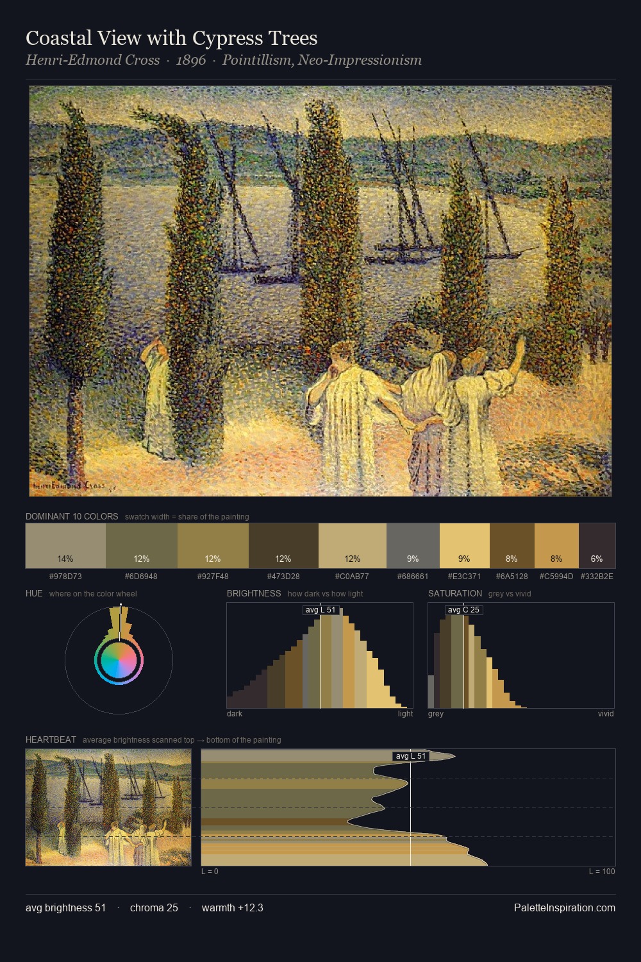Click the #978D73 hex code text
The height and width of the screenshot is (962, 641).
tap(65, 577)
